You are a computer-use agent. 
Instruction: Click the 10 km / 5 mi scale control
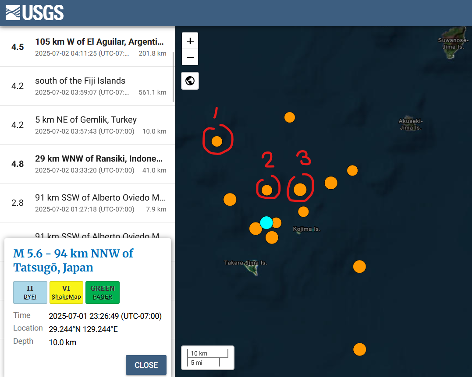pos(208,358)
